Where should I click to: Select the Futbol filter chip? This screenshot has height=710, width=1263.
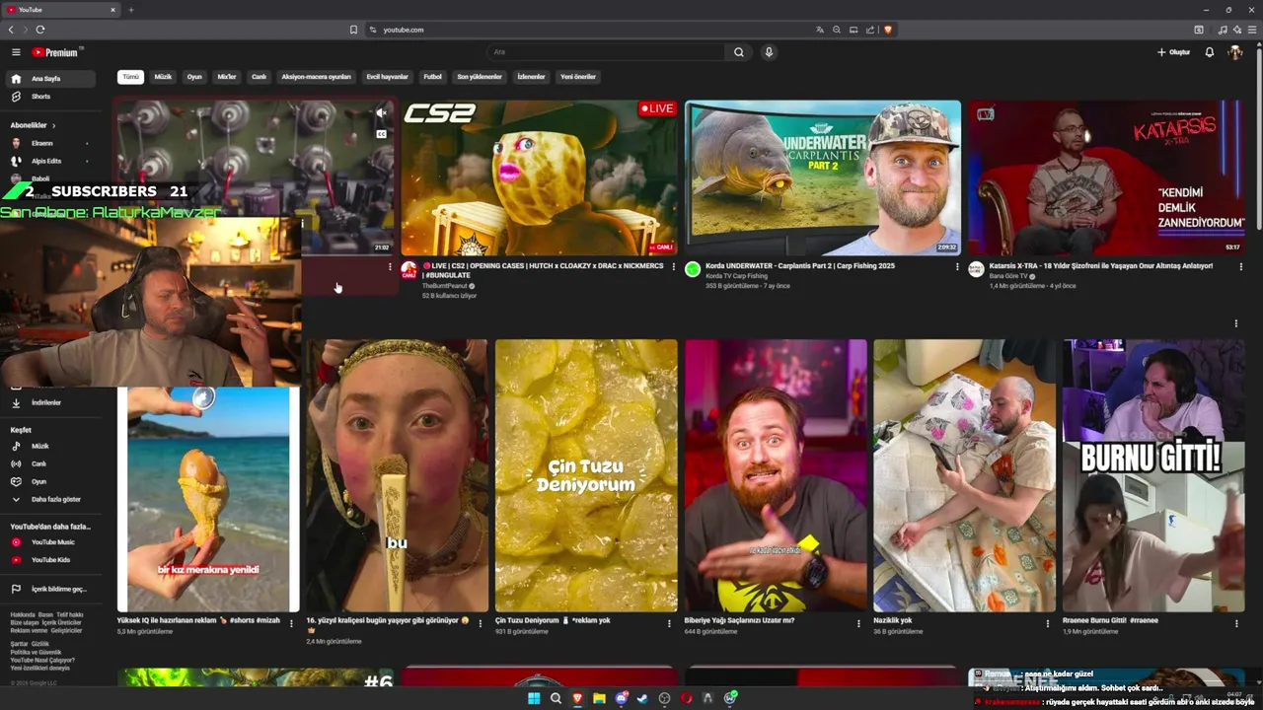pos(433,77)
